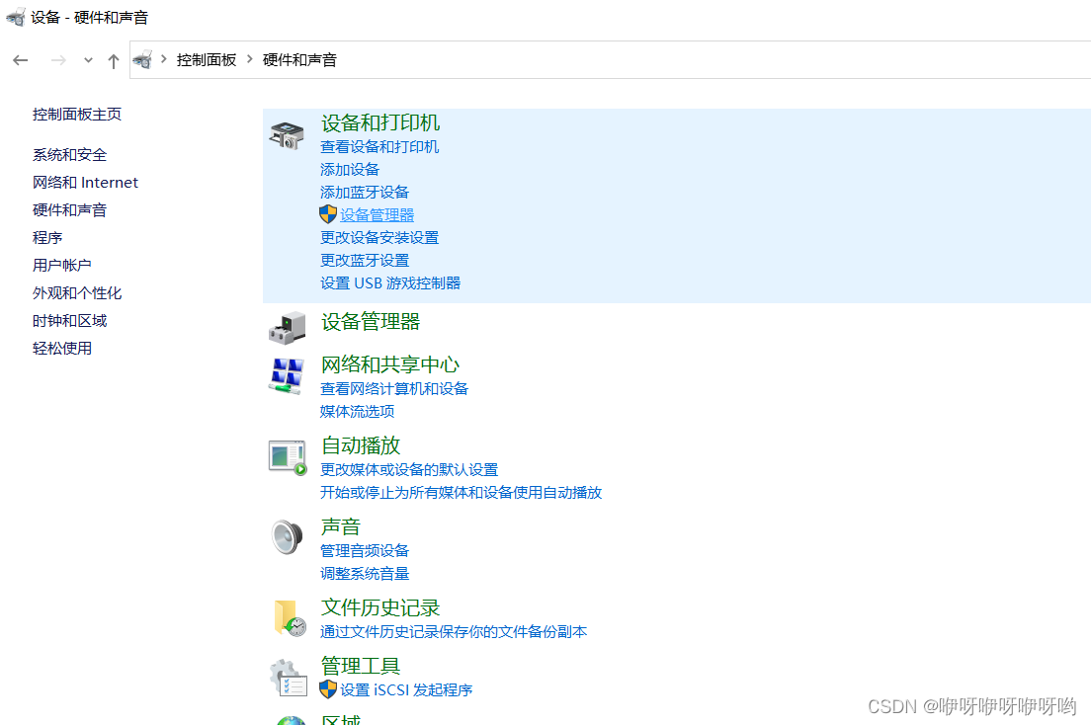Open the recent locations dropdown arrow

click(x=88, y=60)
